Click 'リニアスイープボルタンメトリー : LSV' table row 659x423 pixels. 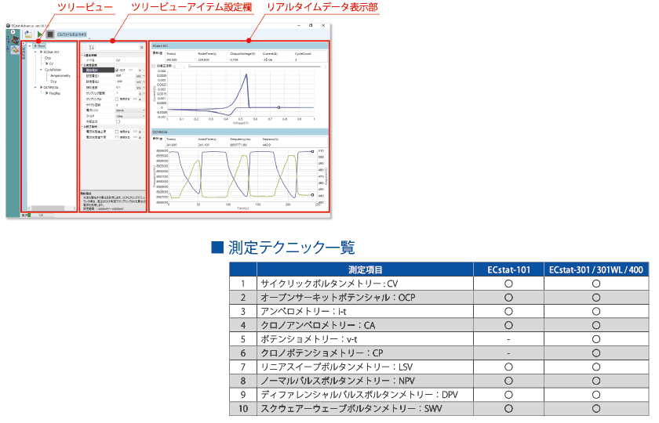(439, 367)
